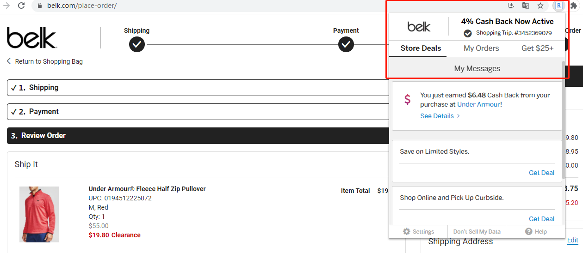
Task: Click the belk logo at page top
Action: [x=31, y=38]
